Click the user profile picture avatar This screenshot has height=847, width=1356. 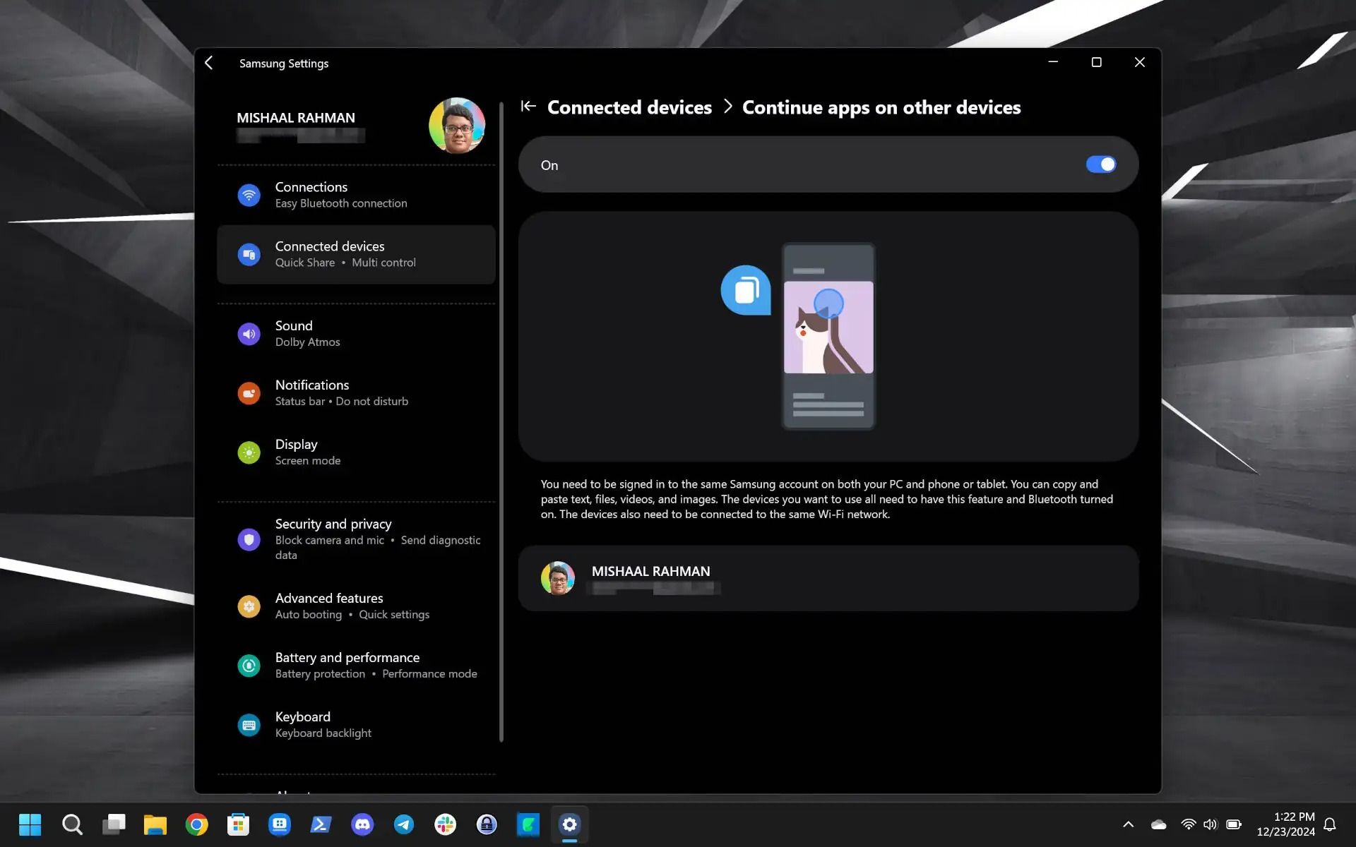456,125
